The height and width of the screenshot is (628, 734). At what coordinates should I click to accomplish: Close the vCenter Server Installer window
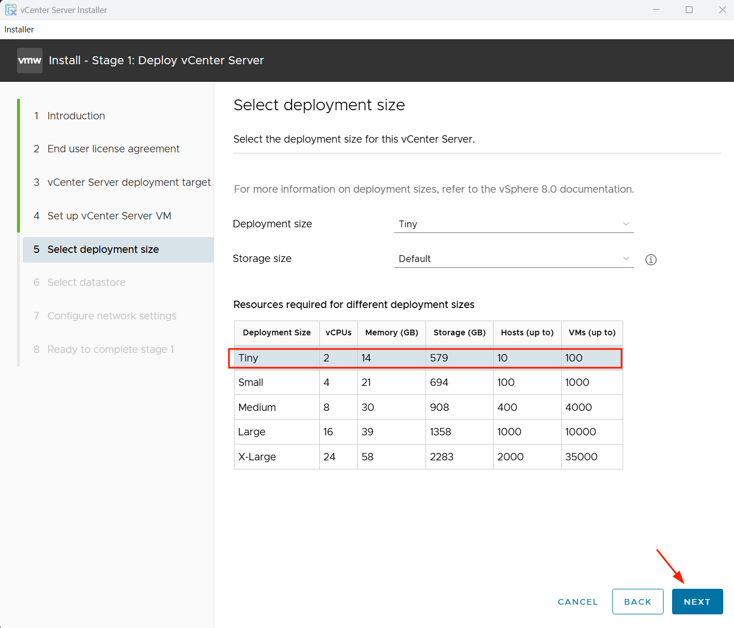coord(722,10)
